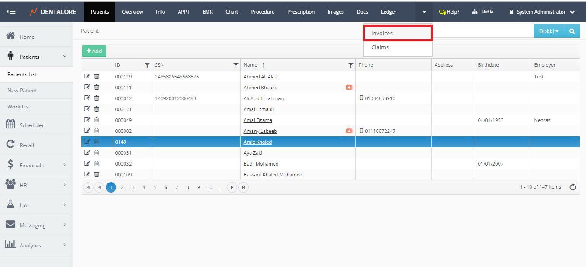The image size is (586, 267).
Task: Click the refresh icon in the grid footer
Action: (x=572, y=187)
